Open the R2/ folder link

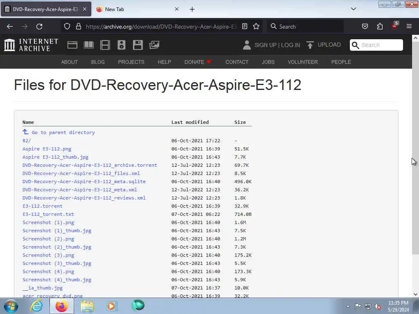pyautogui.click(x=27, y=141)
